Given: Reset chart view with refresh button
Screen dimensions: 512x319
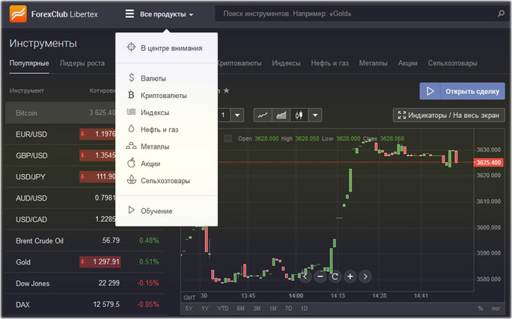Looking at the screenshot, I should coord(335,276).
